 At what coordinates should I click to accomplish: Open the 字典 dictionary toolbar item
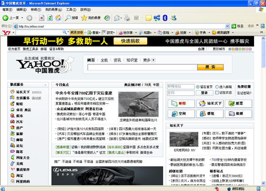200,32
